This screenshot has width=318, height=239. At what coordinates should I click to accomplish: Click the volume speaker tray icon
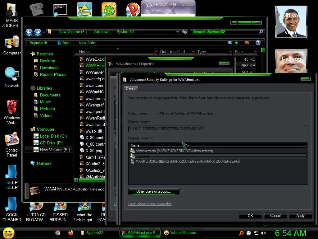(264, 233)
